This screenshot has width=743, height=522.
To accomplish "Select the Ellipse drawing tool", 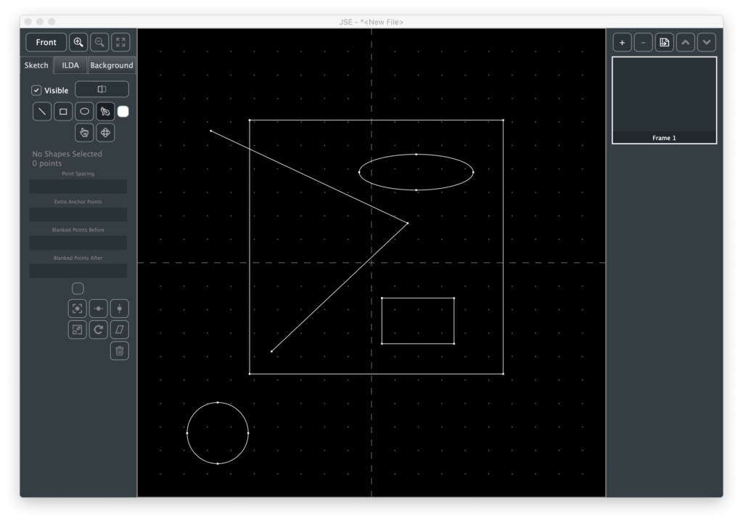I will tap(84, 112).
